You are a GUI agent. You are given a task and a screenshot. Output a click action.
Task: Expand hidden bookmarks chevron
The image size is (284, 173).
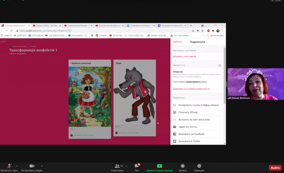click(x=203, y=35)
